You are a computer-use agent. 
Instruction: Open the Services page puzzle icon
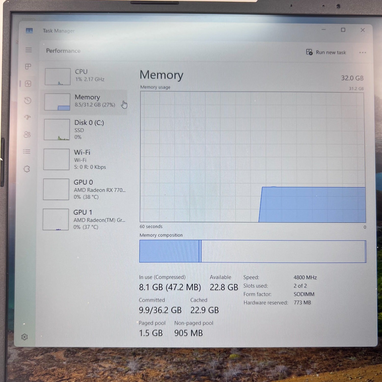click(27, 169)
